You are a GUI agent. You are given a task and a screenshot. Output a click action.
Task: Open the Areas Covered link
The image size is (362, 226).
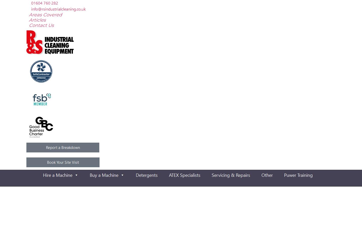pos(46,15)
